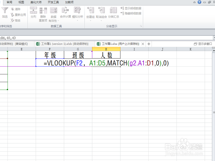This screenshot has width=215, height=161.
Task: Select column K header
Action: (x=191, y=49)
